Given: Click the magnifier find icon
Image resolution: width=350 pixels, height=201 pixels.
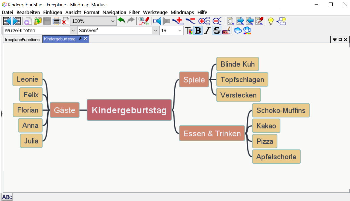Looking at the screenshot, I should [x=230, y=21].
